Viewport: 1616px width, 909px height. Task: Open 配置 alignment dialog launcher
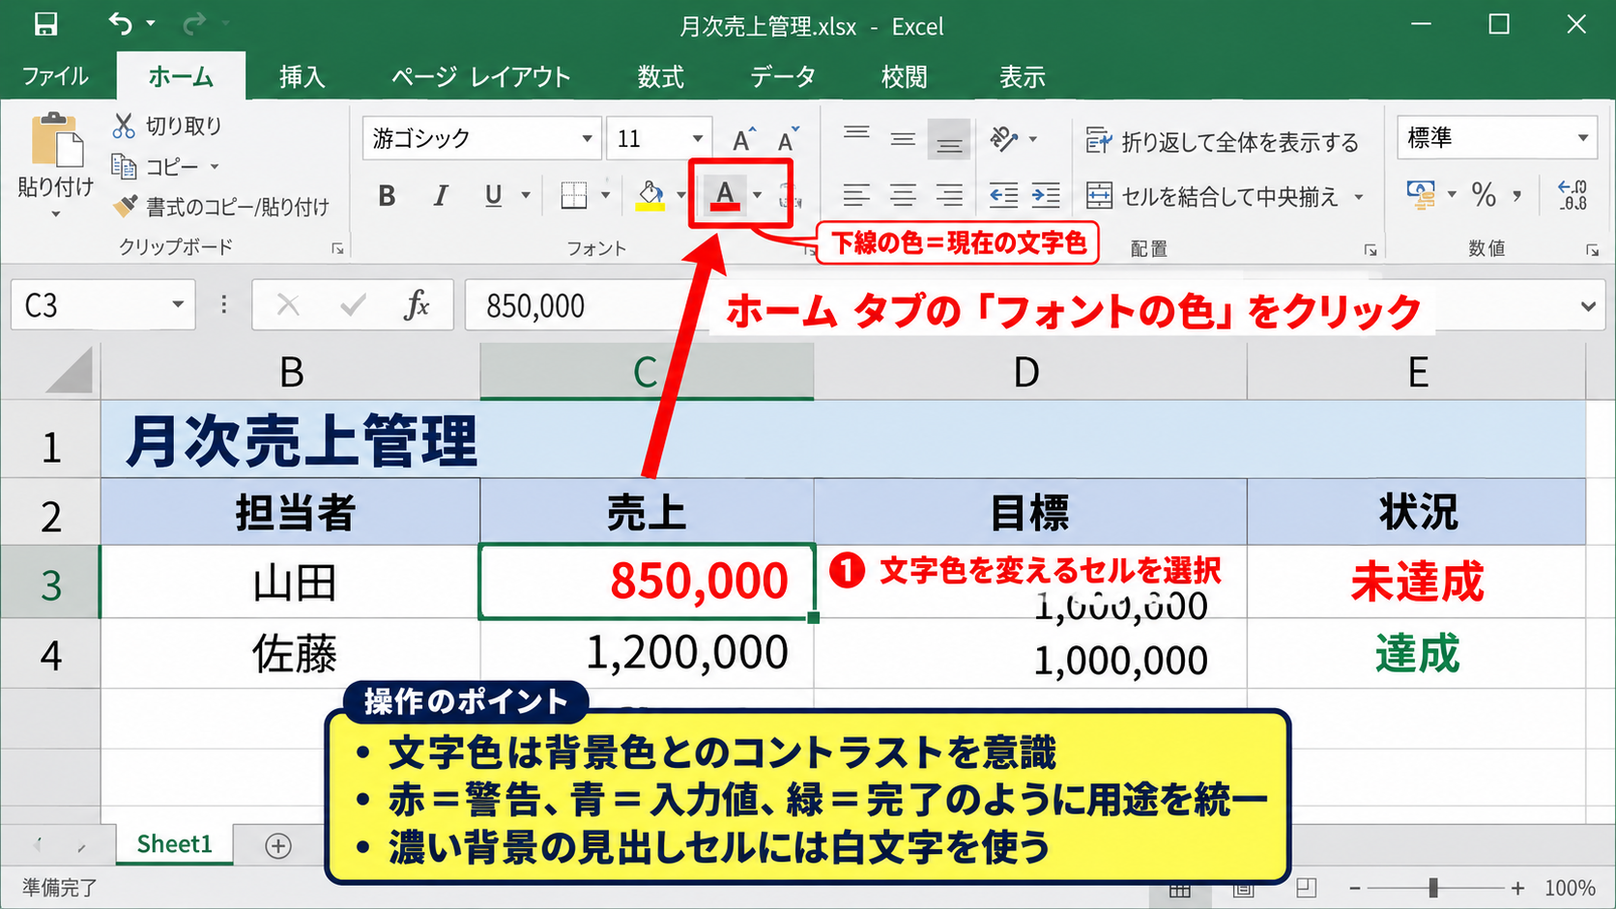[1371, 250]
